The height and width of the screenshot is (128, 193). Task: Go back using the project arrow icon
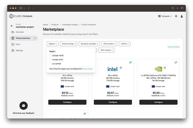pos(12,26)
